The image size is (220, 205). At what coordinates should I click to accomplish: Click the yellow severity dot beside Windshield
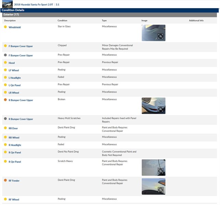click(x=5, y=27)
